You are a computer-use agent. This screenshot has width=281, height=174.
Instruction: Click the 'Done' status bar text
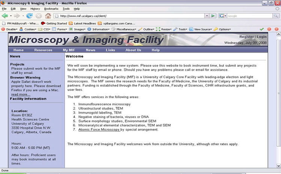(x=5, y=170)
